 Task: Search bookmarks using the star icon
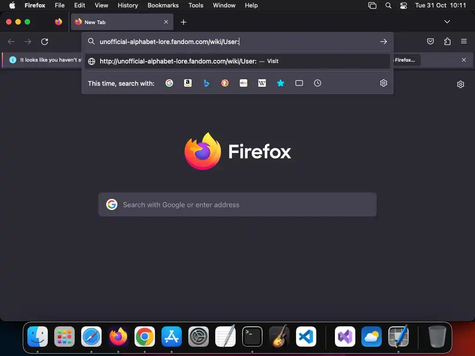[x=281, y=83]
